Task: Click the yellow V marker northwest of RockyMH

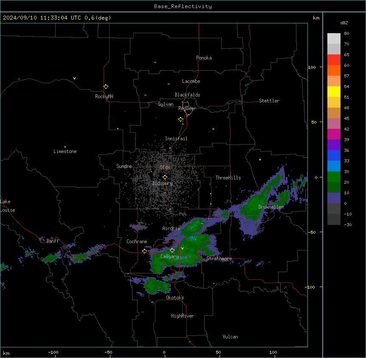Action: 74,78
